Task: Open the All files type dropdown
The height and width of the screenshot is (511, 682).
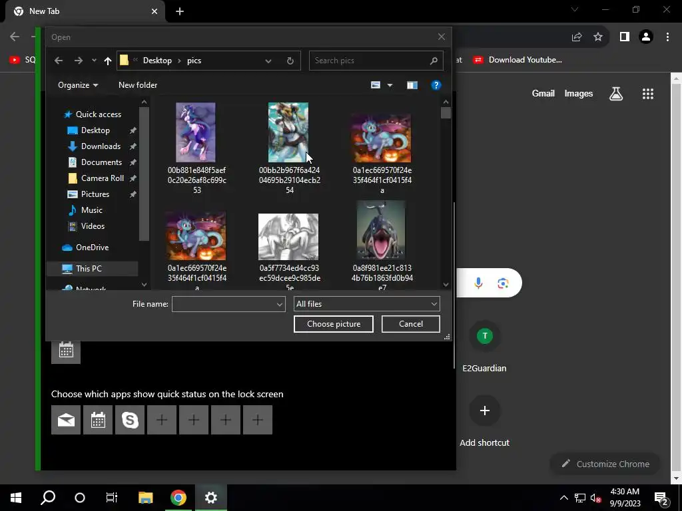Action: 367,304
